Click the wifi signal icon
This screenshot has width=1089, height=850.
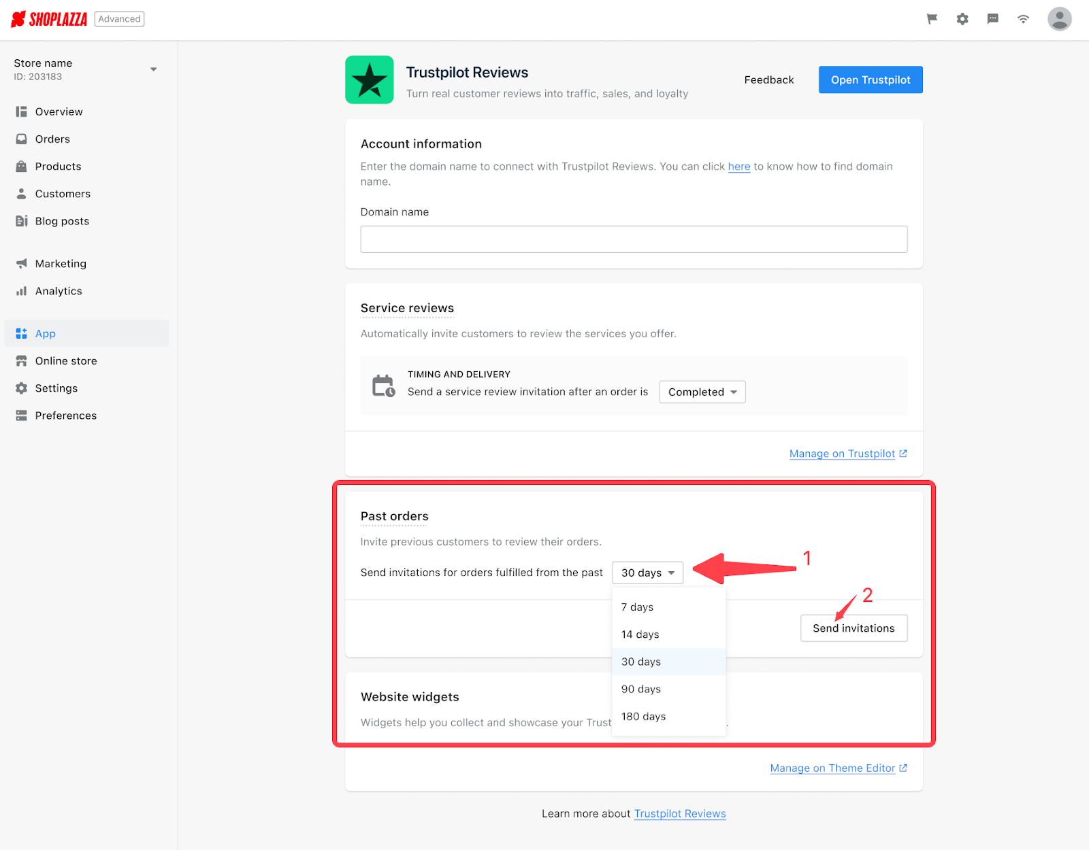coord(1023,19)
